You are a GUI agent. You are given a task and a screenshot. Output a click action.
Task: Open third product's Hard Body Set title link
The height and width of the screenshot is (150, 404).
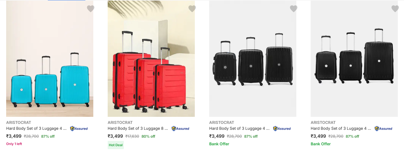(x=239, y=128)
